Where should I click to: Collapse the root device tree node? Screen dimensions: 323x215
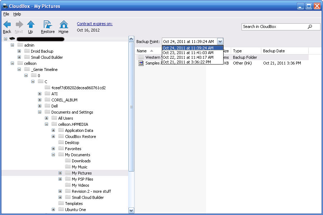point(5,39)
